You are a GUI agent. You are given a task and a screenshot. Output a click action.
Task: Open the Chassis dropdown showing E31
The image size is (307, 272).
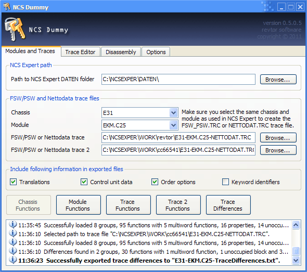[x=173, y=113]
